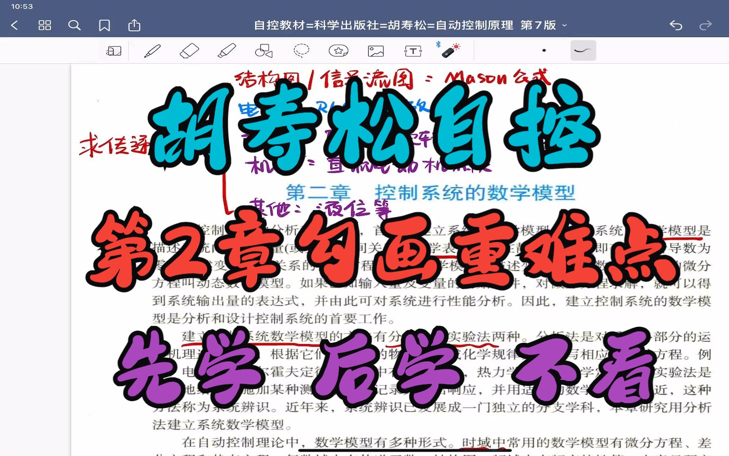Select the Text tool
729x456 pixels.
pos(412,50)
